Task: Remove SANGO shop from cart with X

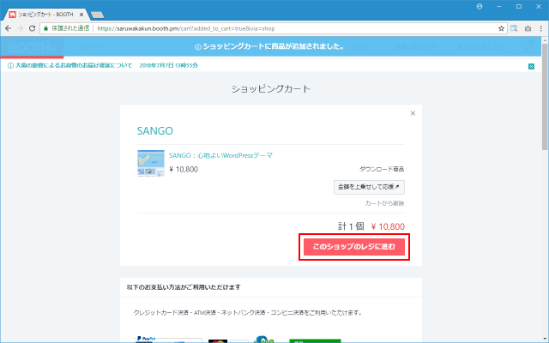Action: click(x=413, y=113)
